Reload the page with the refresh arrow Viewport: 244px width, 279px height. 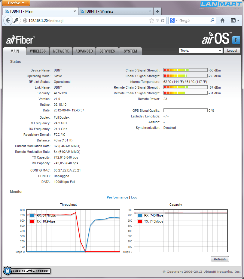(x=163, y=21)
